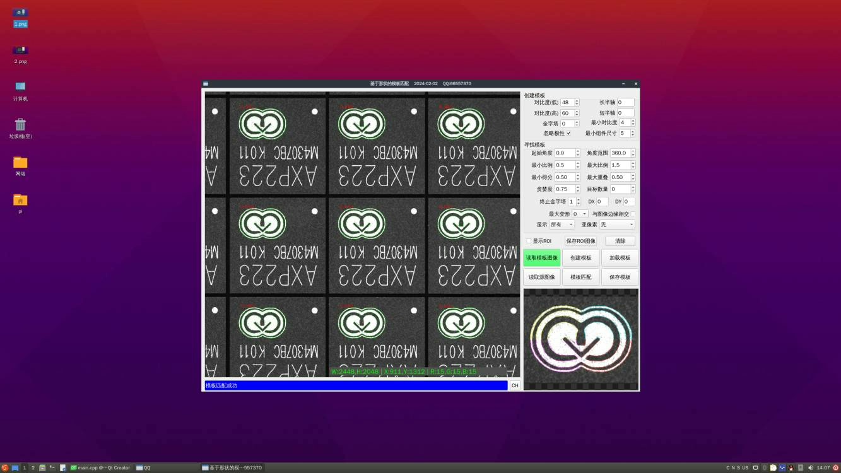Viewport: 841px width, 473px height.
Task: Click the 角度范围 spinbox arrows
Action: pos(633,153)
